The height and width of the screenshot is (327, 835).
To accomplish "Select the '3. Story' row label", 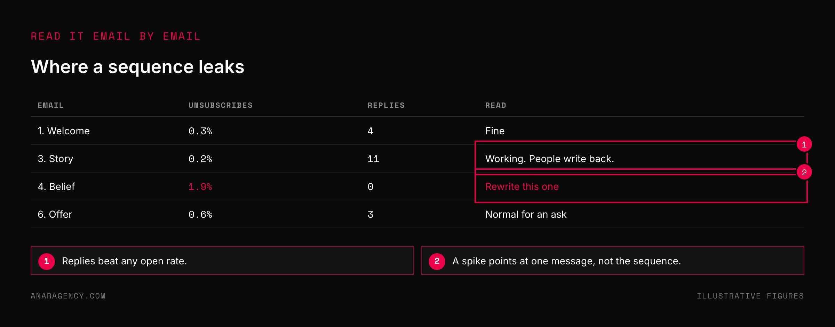I will point(55,159).
